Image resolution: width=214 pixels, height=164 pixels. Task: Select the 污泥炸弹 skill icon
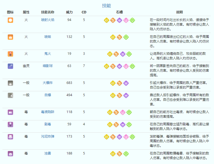pos(10,137)
